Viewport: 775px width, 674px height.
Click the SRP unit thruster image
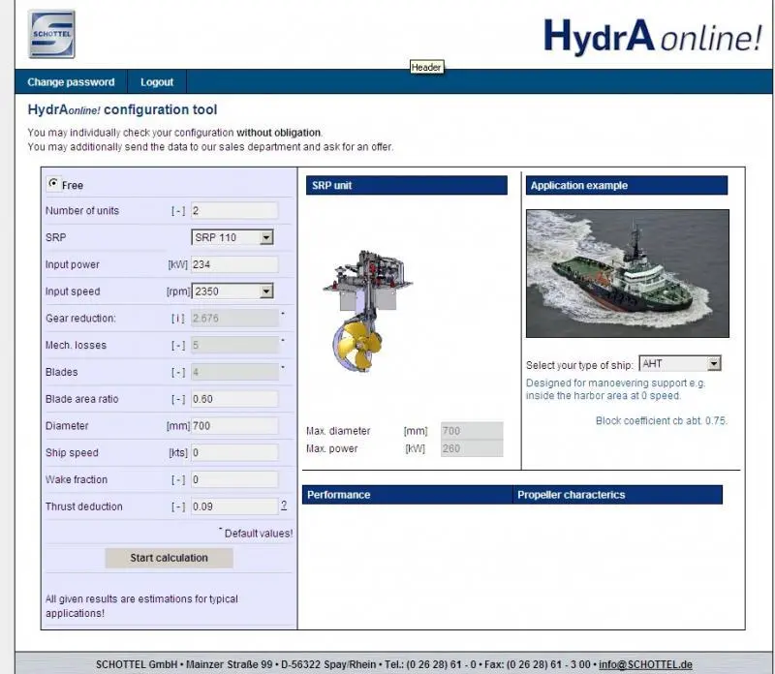tap(367, 311)
